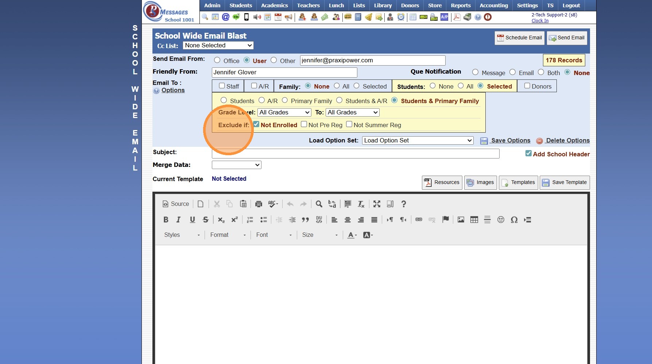Screen dimensions: 652x364
Task: Toggle italic text in editor
Action: [x=178, y=220]
